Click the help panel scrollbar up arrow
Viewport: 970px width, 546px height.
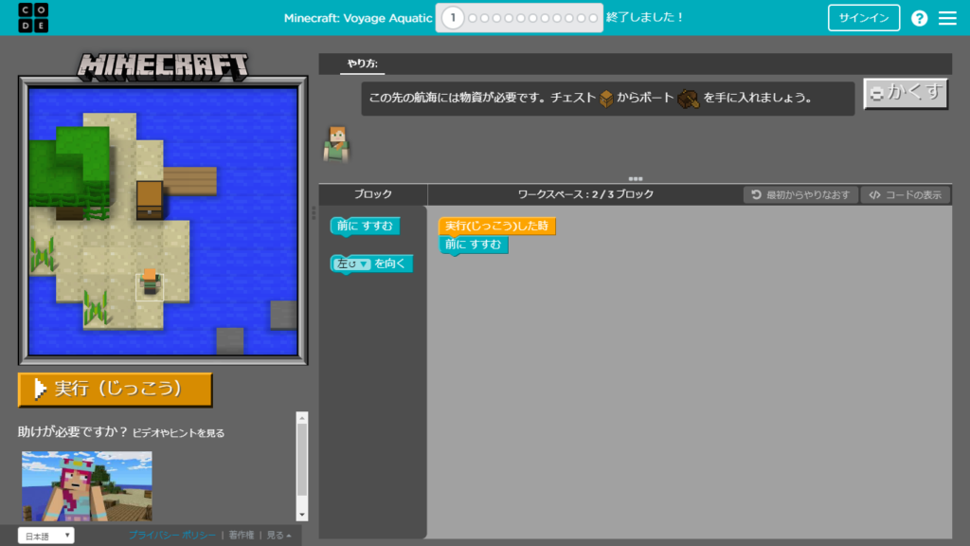(x=302, y=418)
